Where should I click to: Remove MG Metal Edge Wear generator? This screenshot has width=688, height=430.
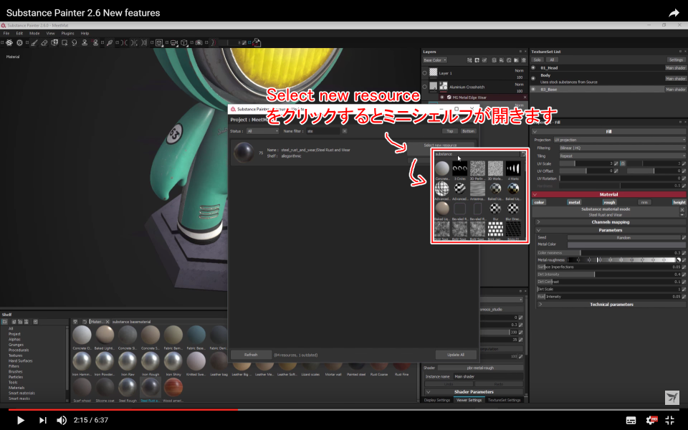point(525,97)
